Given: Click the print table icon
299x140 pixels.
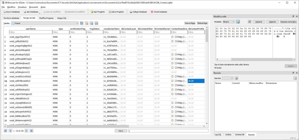Looking at the screenshot, I should [96, 23].
